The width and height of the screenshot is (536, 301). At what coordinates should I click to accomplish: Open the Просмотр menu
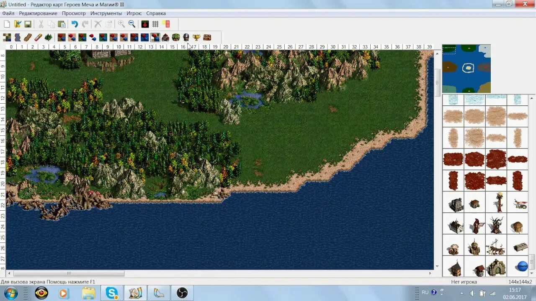74,13
